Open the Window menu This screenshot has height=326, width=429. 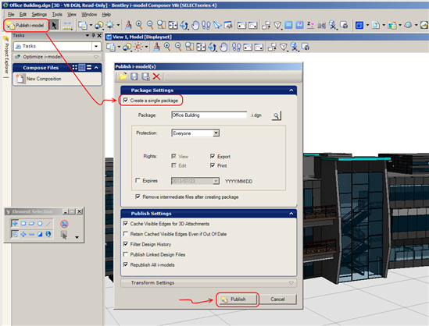[x=89, y=15]
